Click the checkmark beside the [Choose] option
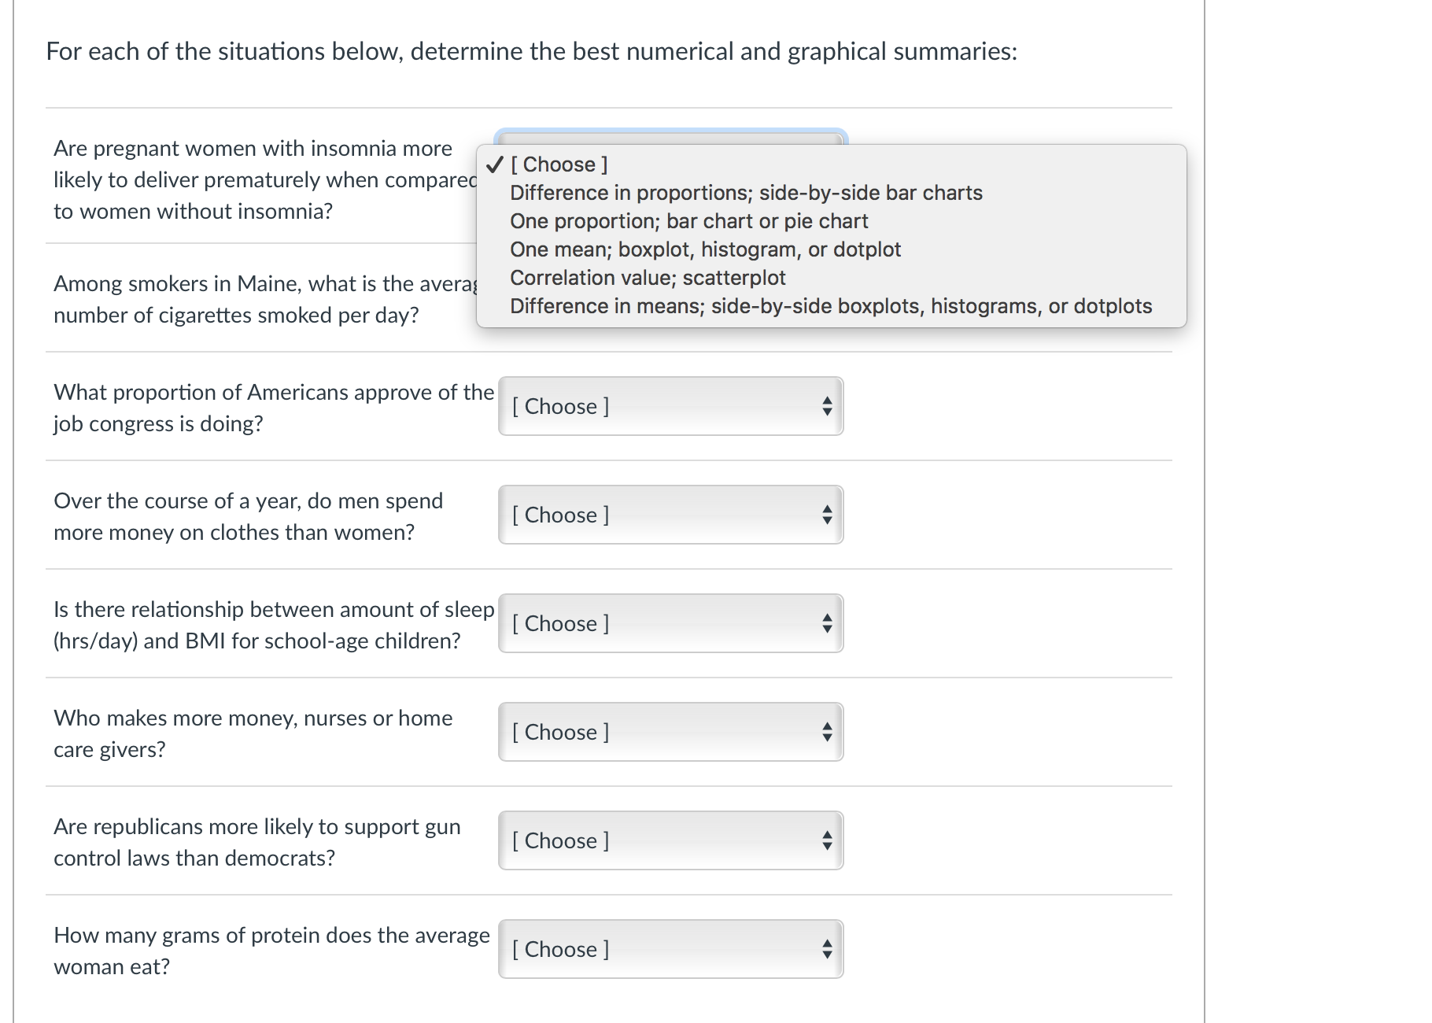Screen dimensions: 1432x1023 click(x=494, y=164)
